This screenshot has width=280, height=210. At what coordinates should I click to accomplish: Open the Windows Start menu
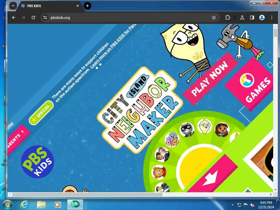[x=7, y=205]
